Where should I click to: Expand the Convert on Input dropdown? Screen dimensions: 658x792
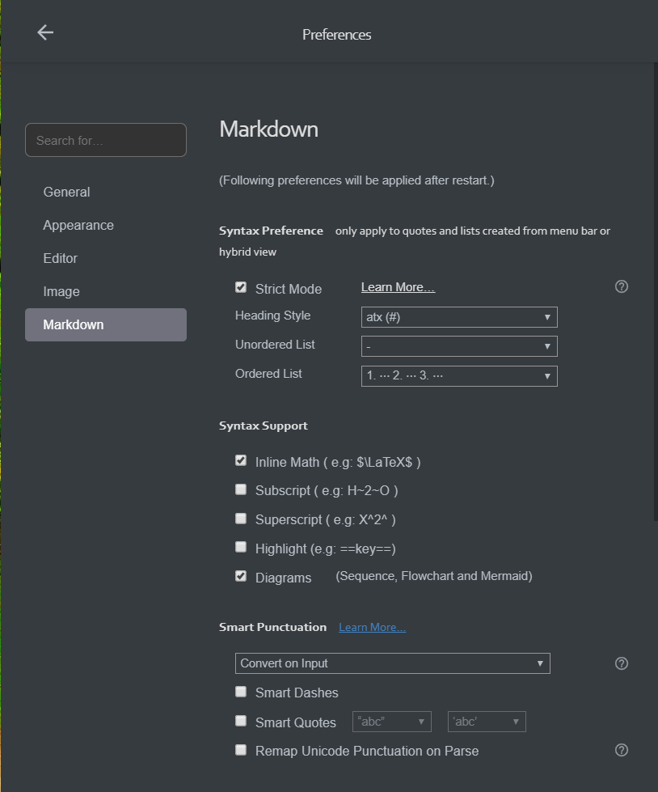pos(393,663)
